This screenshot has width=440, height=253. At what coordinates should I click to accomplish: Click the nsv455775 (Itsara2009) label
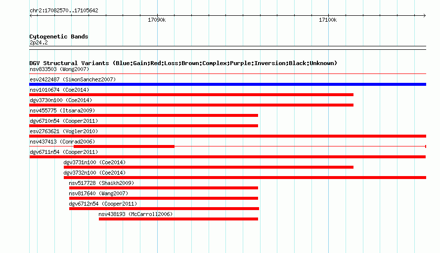click(62, 110)
